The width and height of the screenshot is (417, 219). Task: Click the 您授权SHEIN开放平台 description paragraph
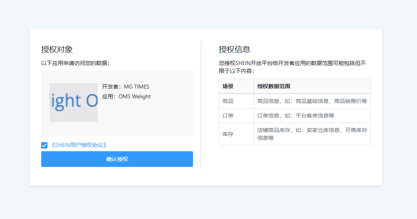pos(293,67)
